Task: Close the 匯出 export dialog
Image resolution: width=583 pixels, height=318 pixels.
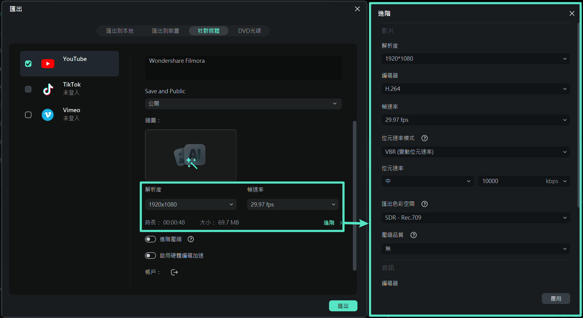Action: pyautogui.click(x=357, y=9)
